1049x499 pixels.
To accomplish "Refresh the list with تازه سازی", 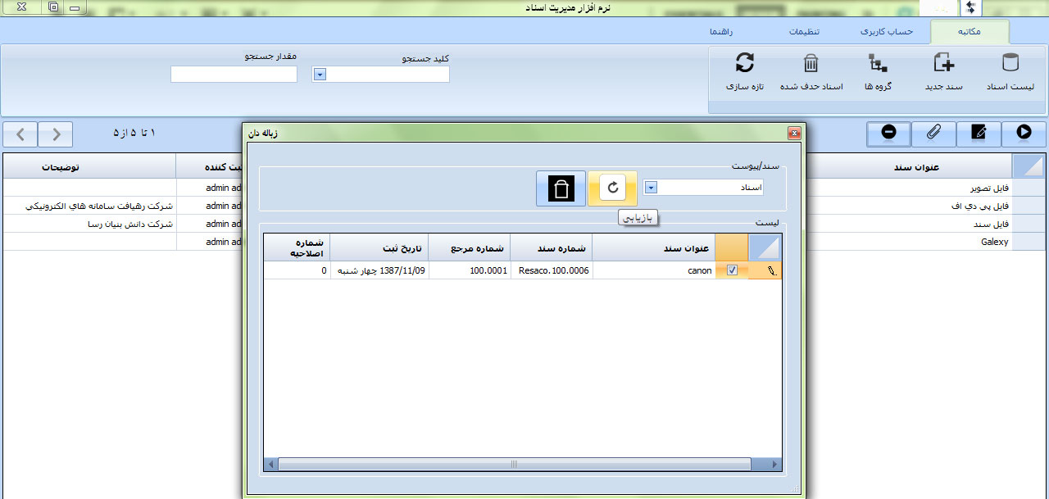I will coord(744,71).
